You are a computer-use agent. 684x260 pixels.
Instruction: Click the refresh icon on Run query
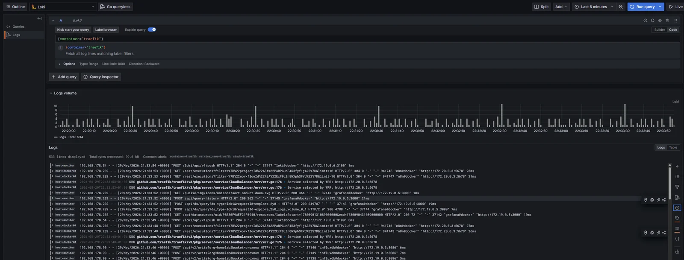(632, 7)
